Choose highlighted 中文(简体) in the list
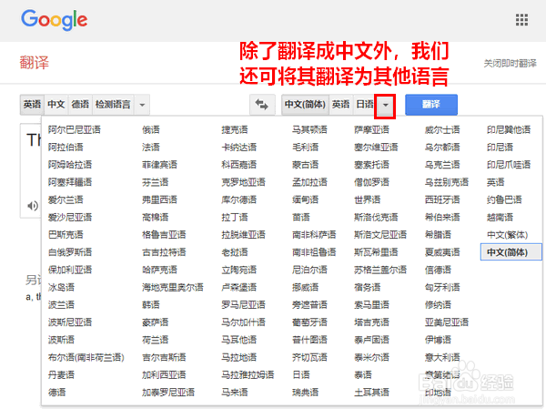This screenshot has height=419, width=546. coord(511,252)
